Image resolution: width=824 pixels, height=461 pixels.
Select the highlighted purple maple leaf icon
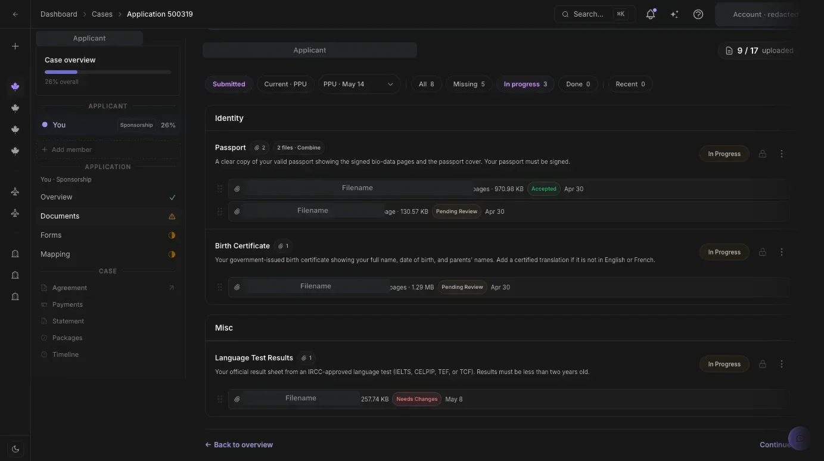click(x=15, y=86)
